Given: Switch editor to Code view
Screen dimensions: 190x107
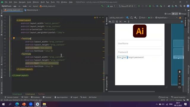Looking at the screenshot, I should (x=168, y=14).
